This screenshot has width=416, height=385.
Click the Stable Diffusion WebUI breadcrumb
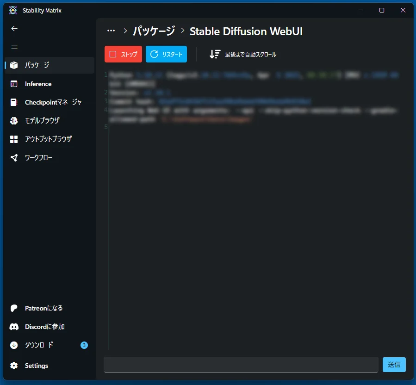tap(246, 31)
